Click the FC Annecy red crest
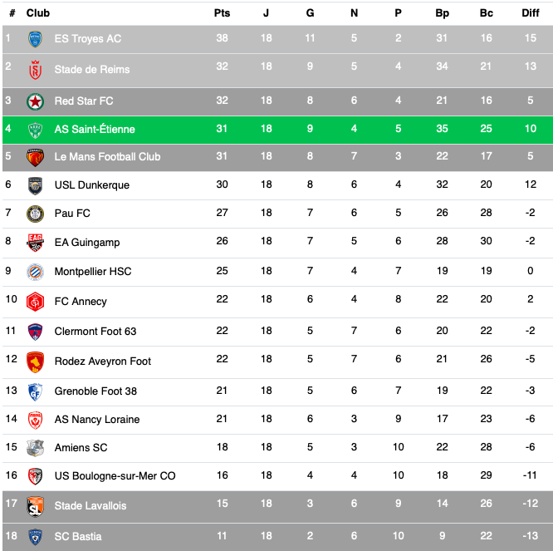Image resolution: width=553 pixels, height=551 pixels. pos(35,301)
